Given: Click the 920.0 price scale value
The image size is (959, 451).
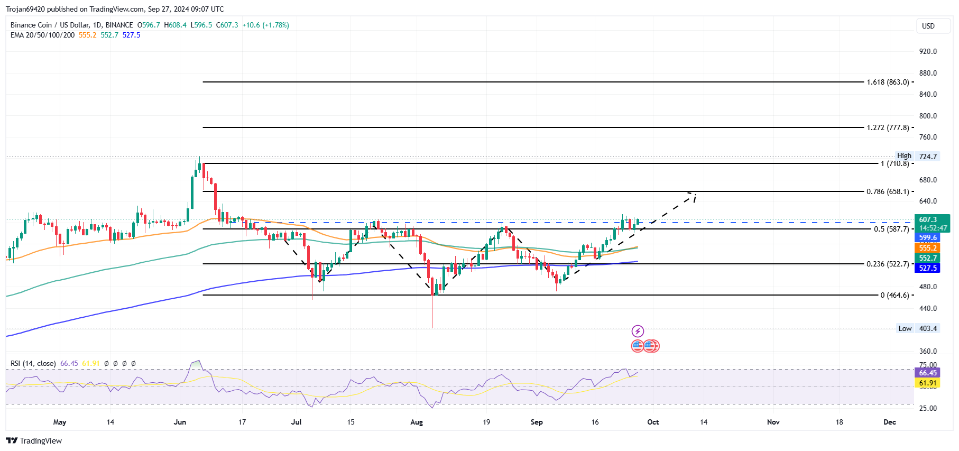Looking at the screenshot, I should pos(928,51).
